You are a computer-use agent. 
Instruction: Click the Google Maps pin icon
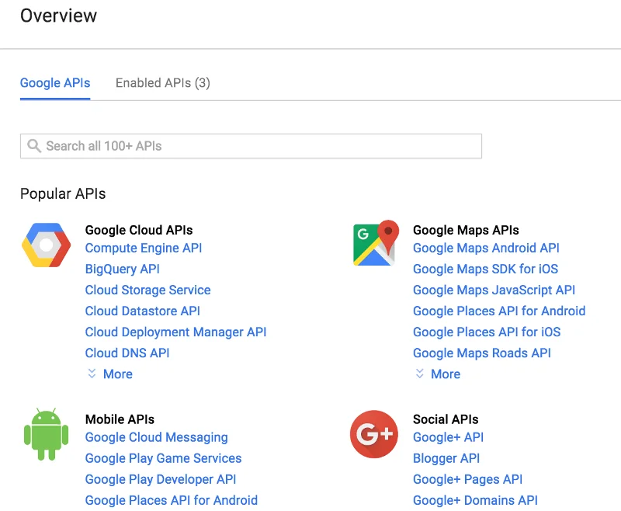376,243
